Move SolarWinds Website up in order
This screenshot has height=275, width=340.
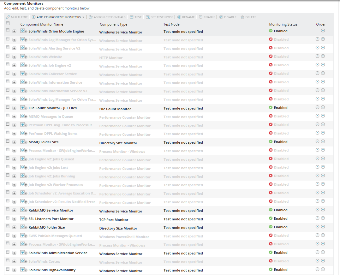(318, 56)
